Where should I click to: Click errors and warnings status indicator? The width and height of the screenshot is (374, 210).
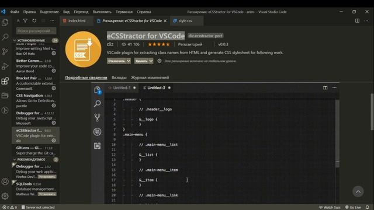pyautogui.click(x=10, y=208)
